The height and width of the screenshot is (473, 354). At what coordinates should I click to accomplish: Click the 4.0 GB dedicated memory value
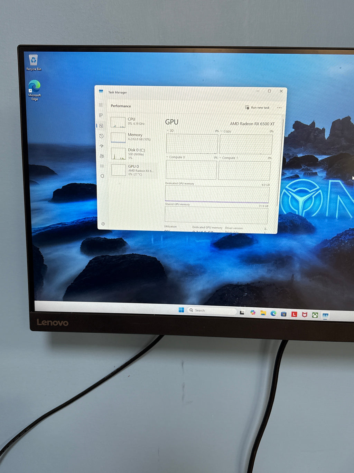pyautogui.click(x=265, y=185)
